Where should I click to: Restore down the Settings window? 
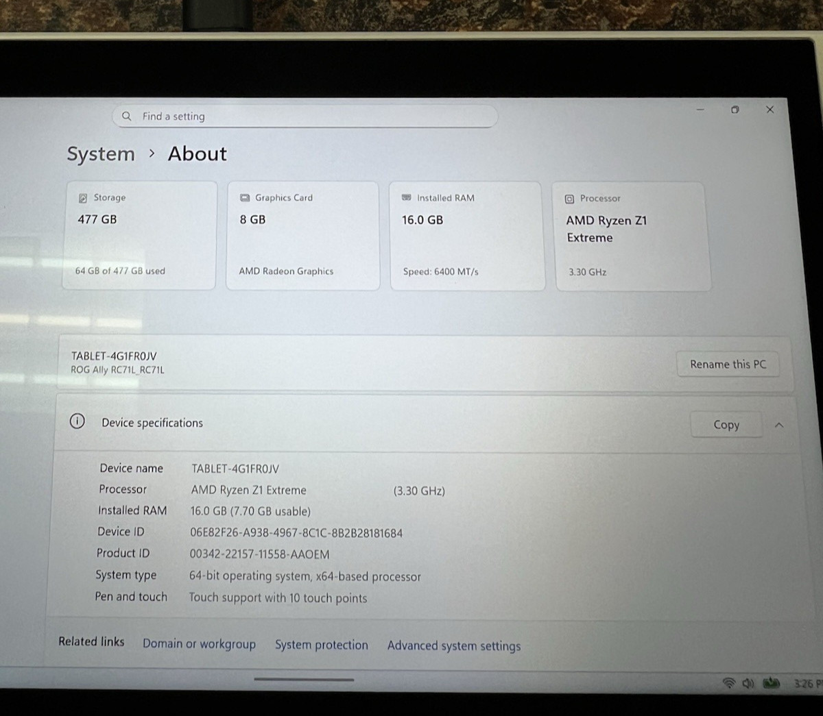click(735, 110)
